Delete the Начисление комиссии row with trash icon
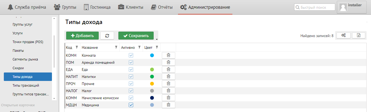Image resolution: width=371 pixels, height=112 pixels. [x=168, y=98]
